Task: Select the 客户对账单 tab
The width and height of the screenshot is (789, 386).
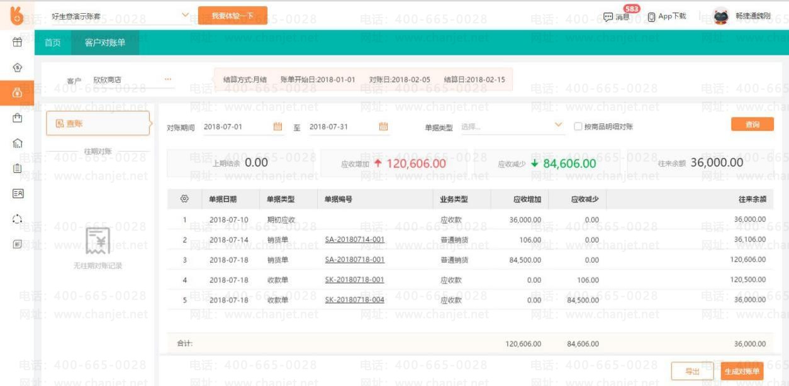Action: [x=105, y=43]
